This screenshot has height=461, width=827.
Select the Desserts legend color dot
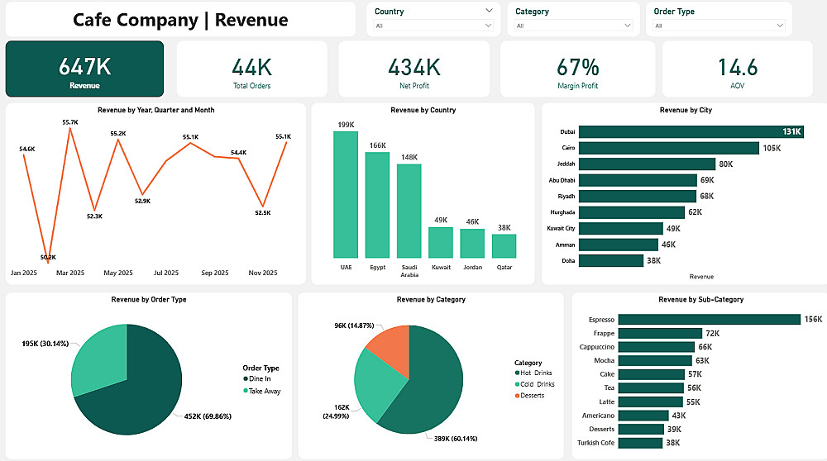517,396
